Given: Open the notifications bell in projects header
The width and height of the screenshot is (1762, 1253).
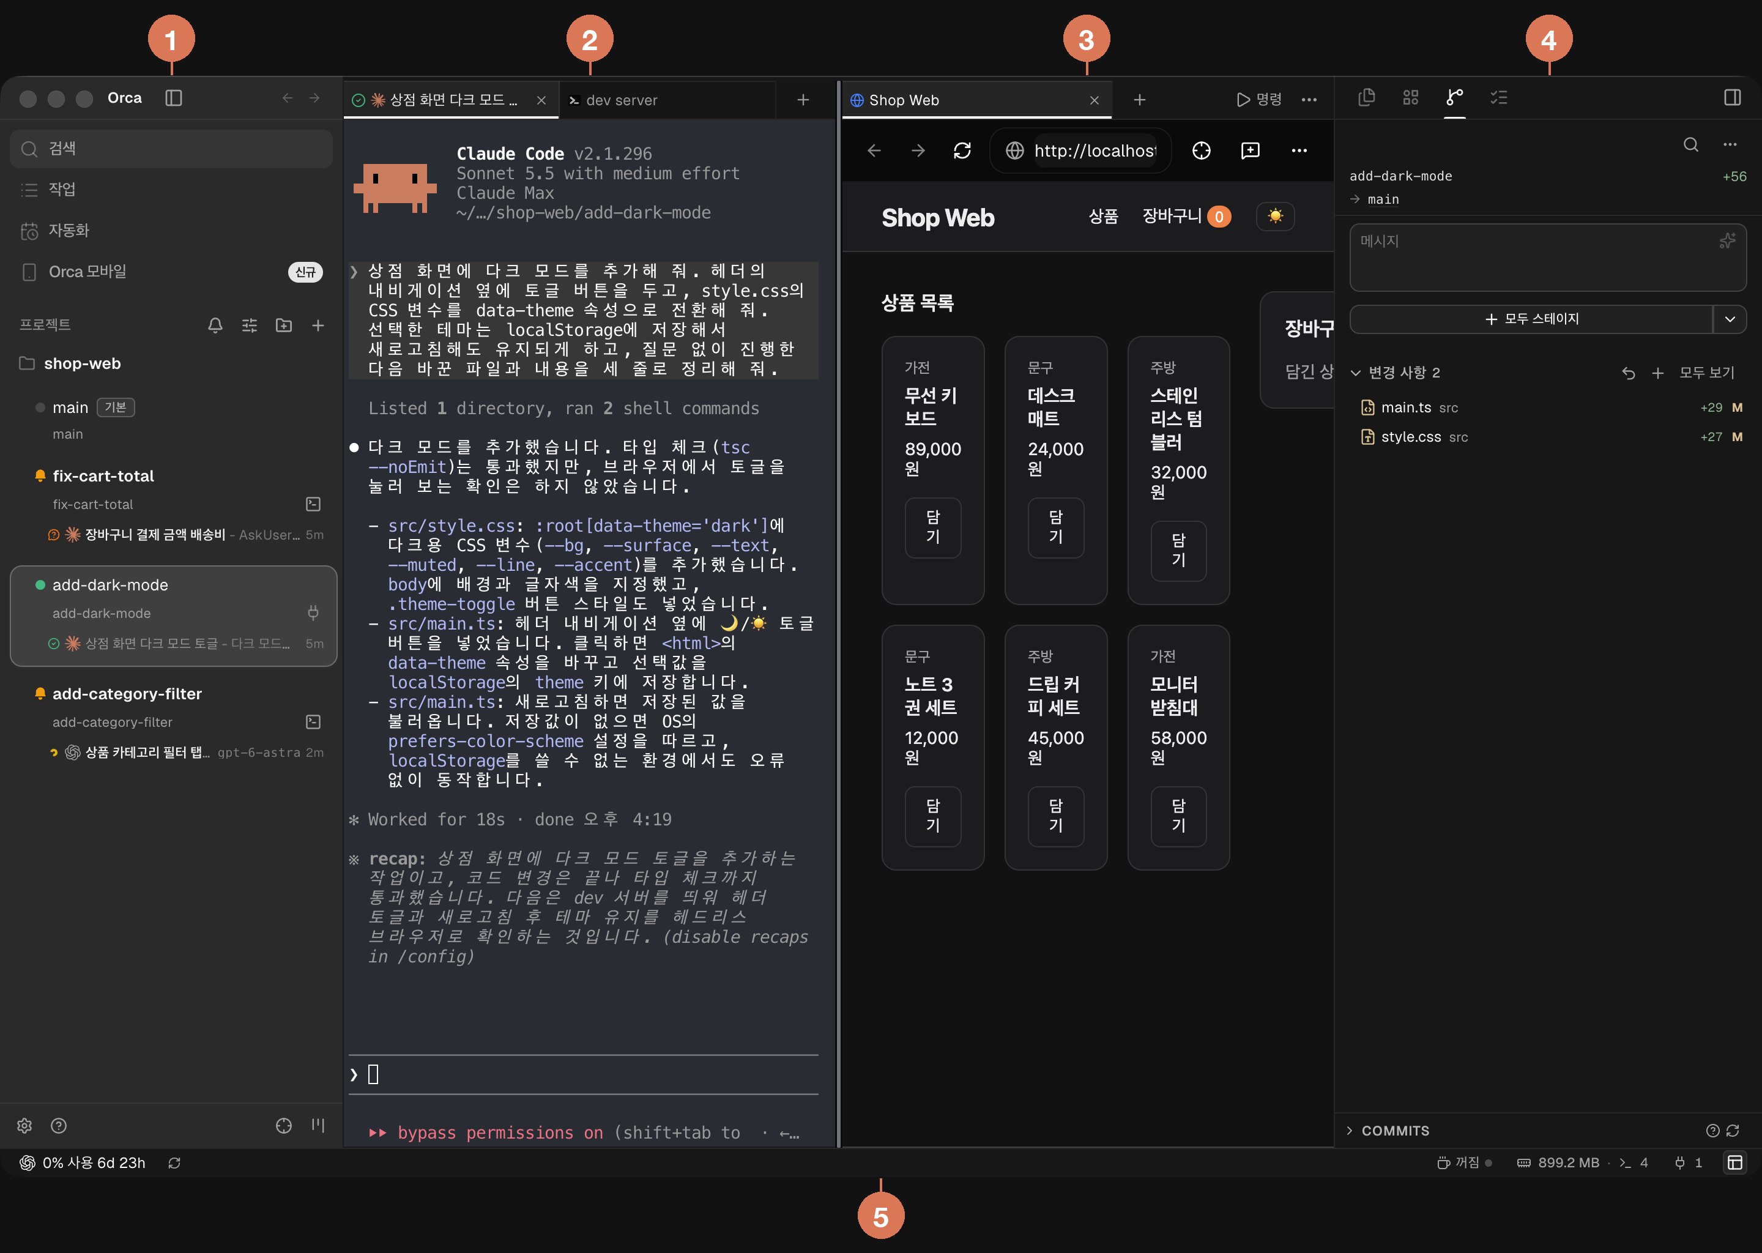Looking at the screenshot, I should [215, 325].
